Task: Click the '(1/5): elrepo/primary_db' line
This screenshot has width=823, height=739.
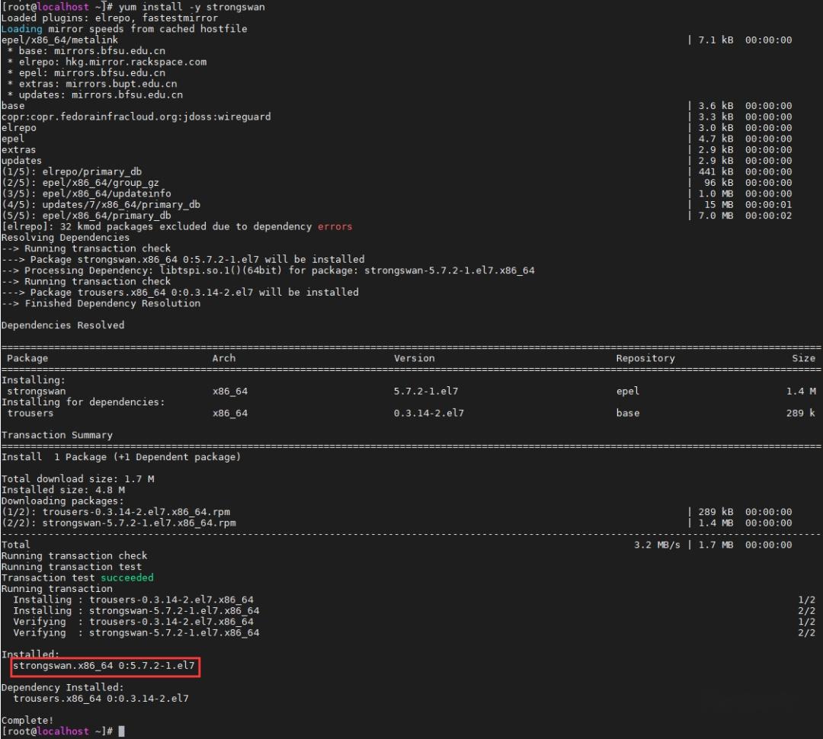Action: (x=72, y=171)
